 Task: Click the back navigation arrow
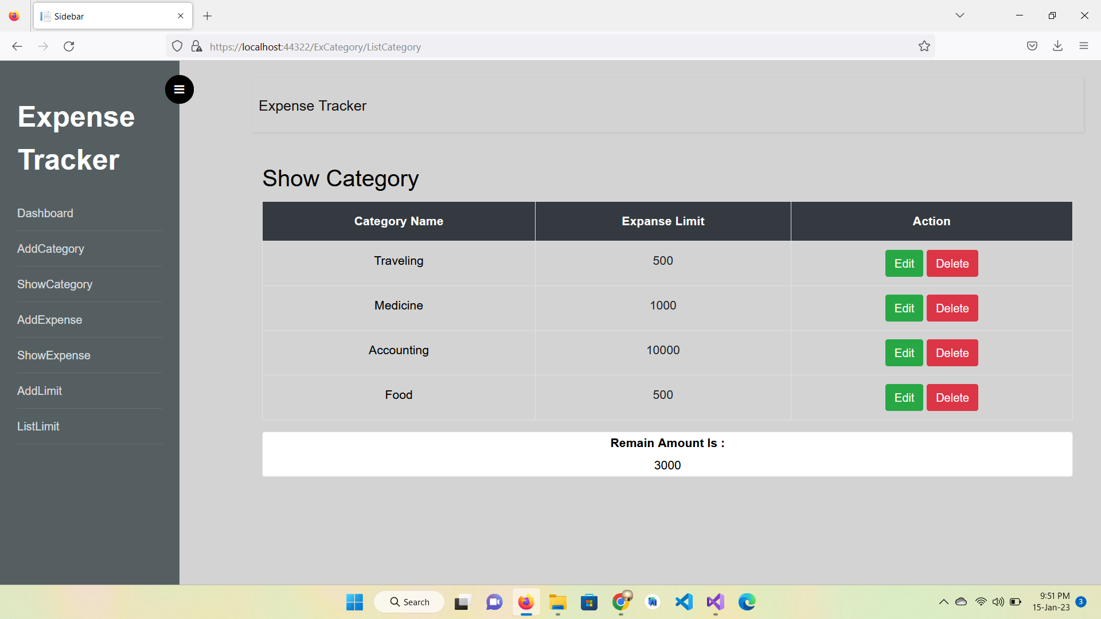[17, 46]
